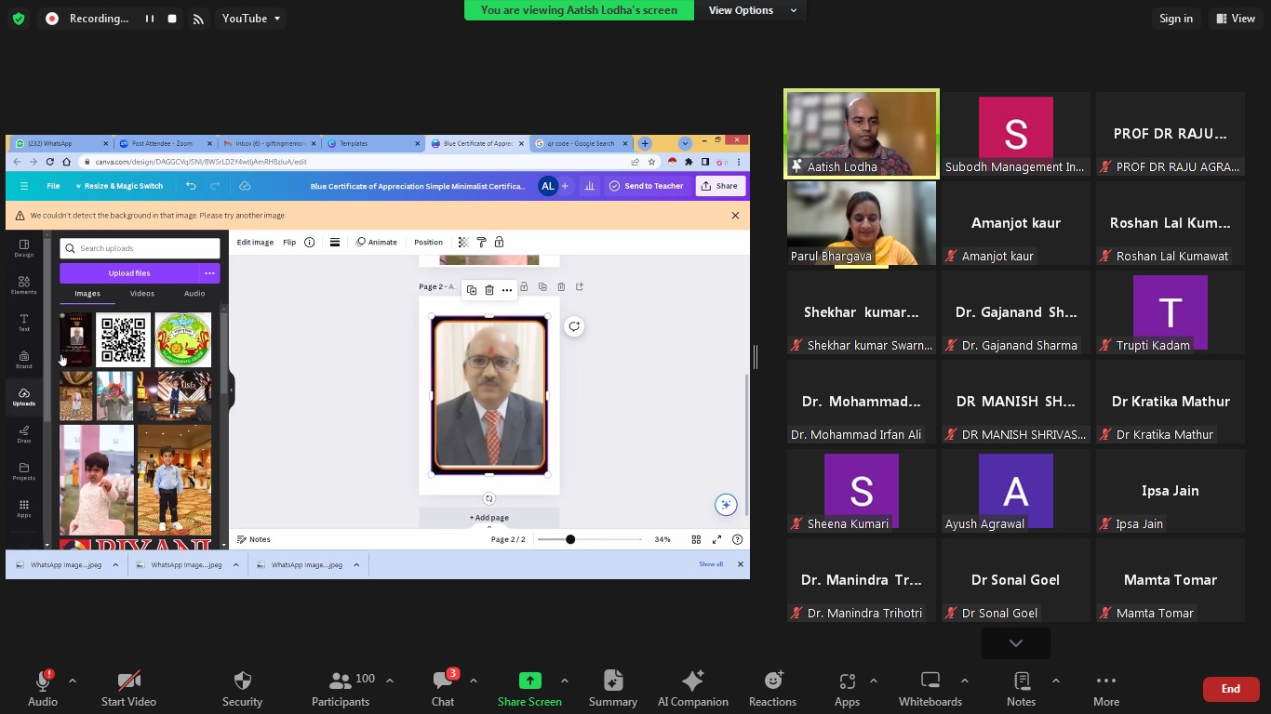Click the red End button

[x=1230, y=689]
